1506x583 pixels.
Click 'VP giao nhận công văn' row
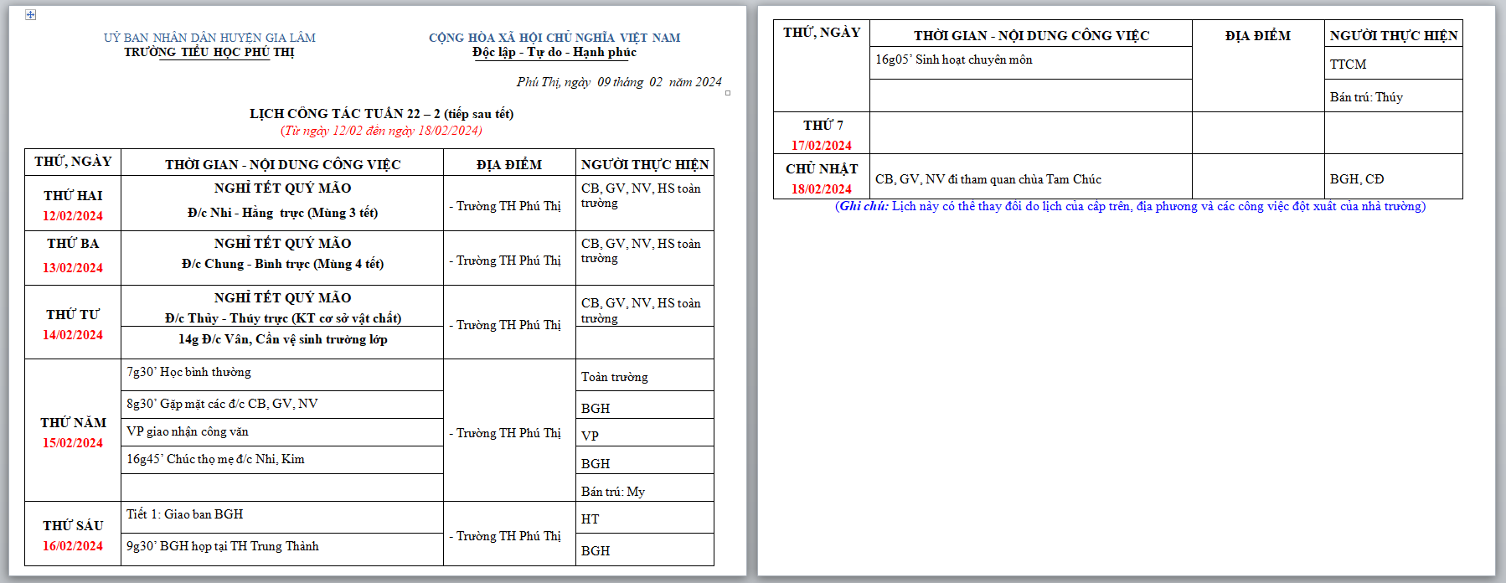point(188,431)
